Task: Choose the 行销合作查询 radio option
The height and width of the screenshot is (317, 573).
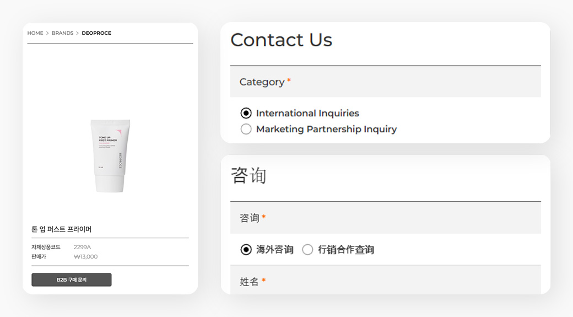Action: (307, 250)
